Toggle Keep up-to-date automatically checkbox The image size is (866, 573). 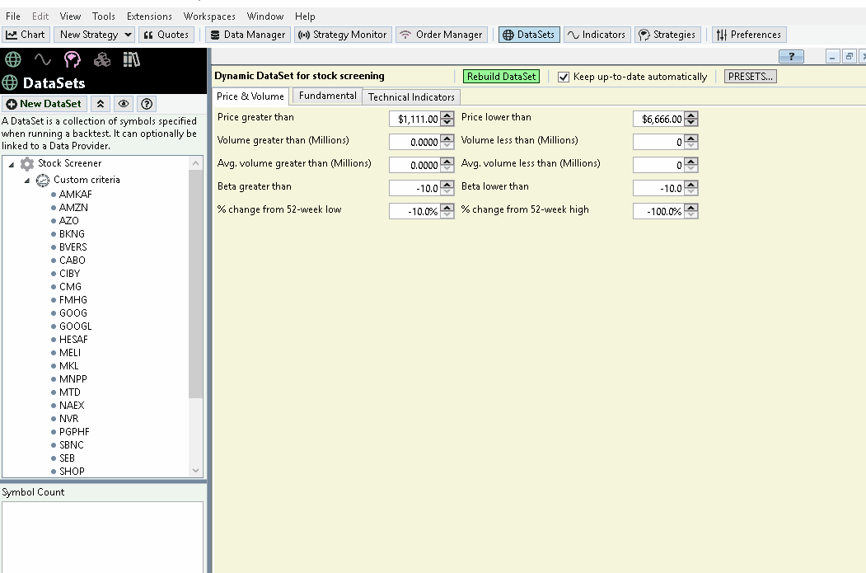(x=564, y=77)
